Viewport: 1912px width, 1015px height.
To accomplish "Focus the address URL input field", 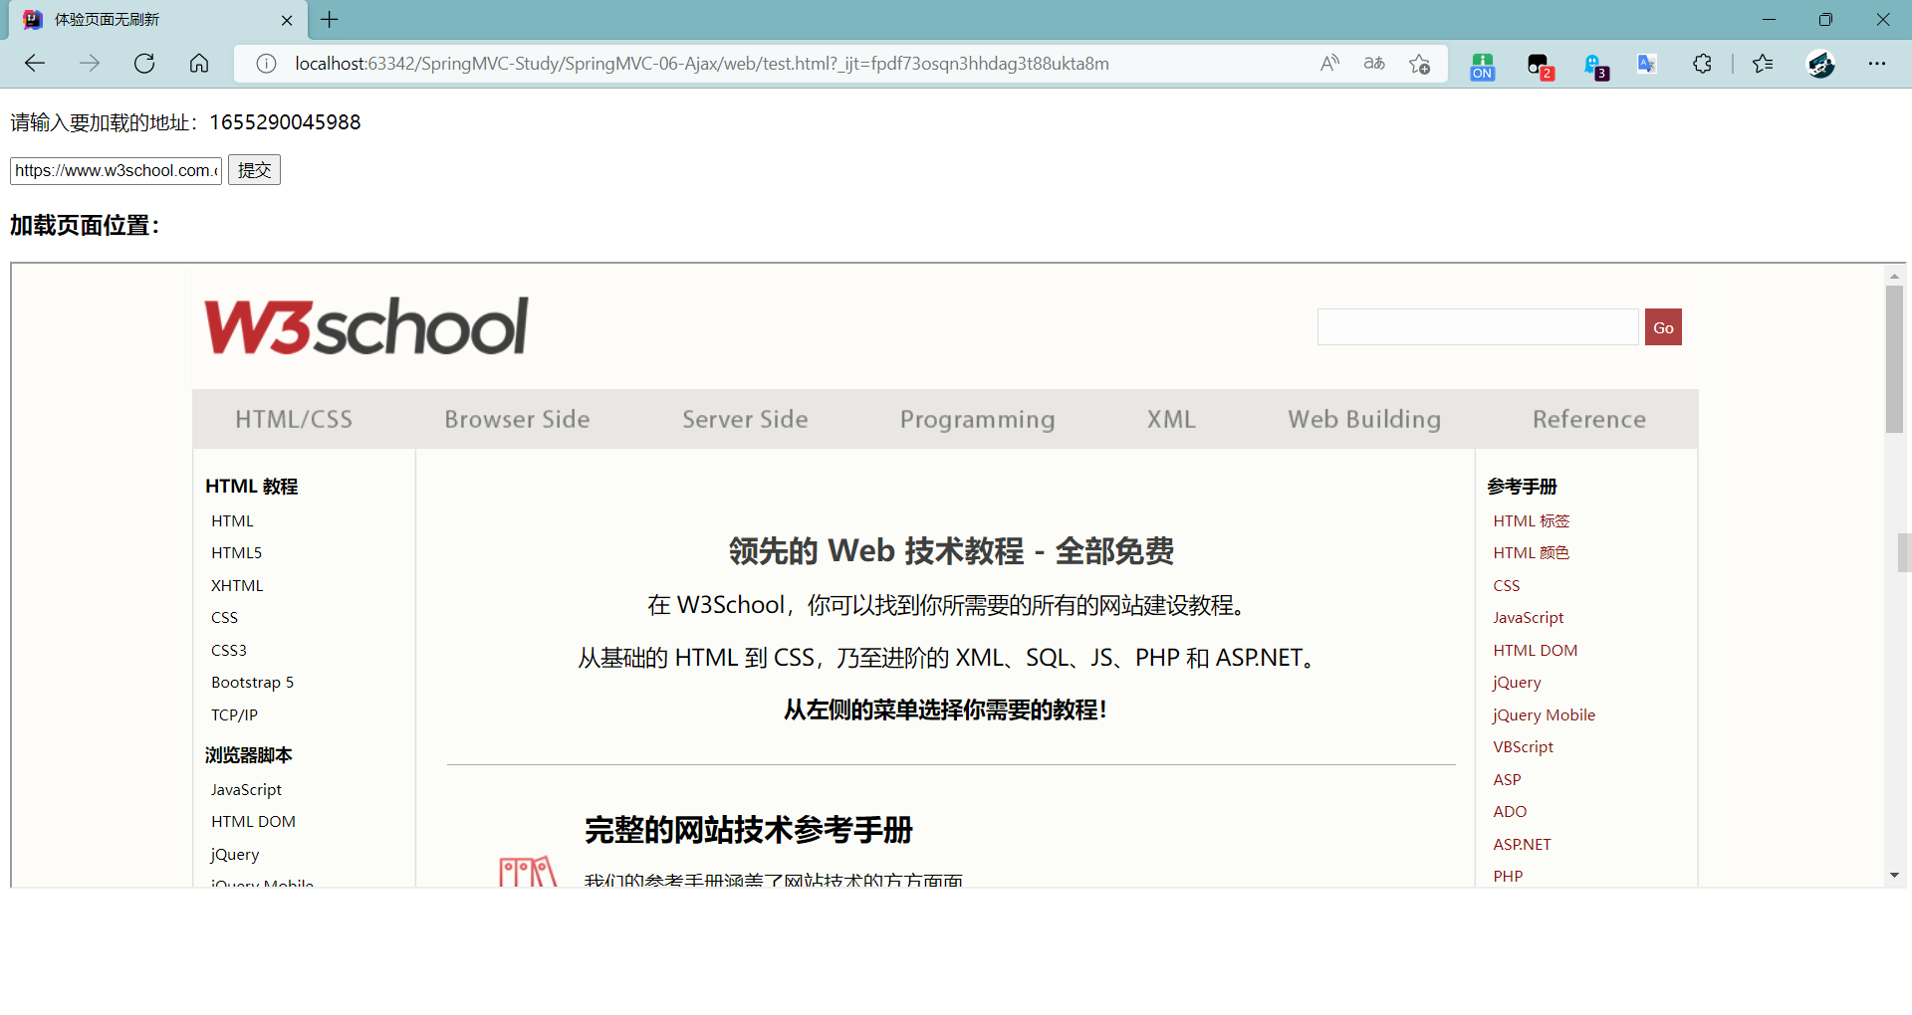I will [116, 170].
